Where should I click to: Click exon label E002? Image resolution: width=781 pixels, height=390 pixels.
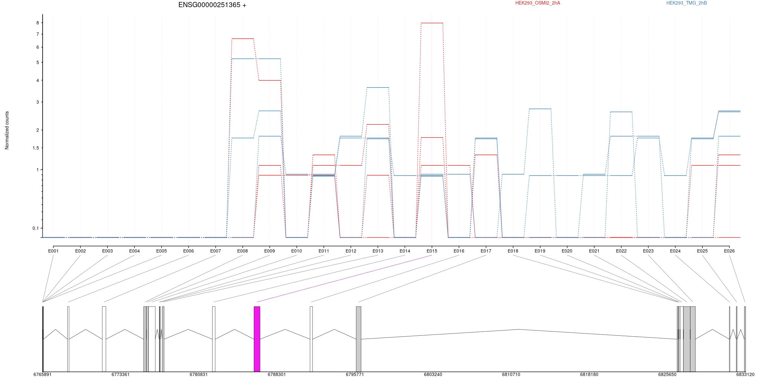(x=80, y=251)
